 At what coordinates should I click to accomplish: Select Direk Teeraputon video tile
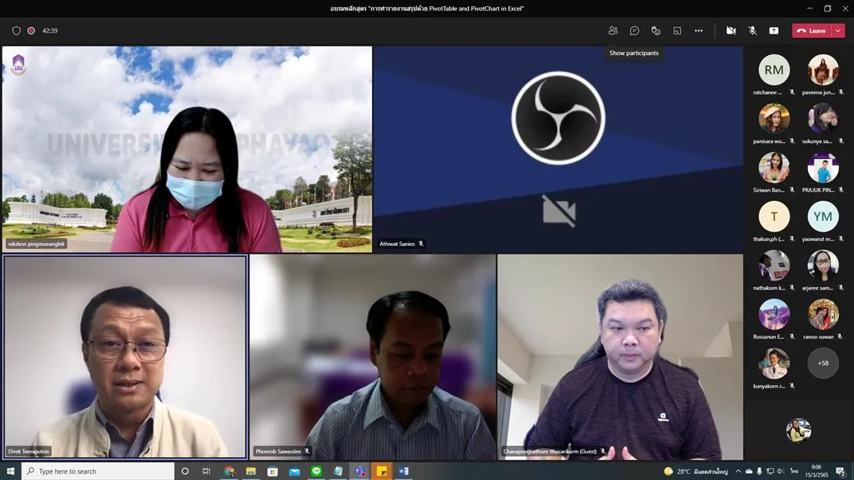point(125,357)
